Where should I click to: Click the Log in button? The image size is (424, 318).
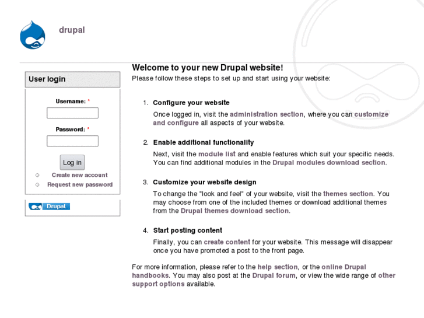[x=72, y=162]
